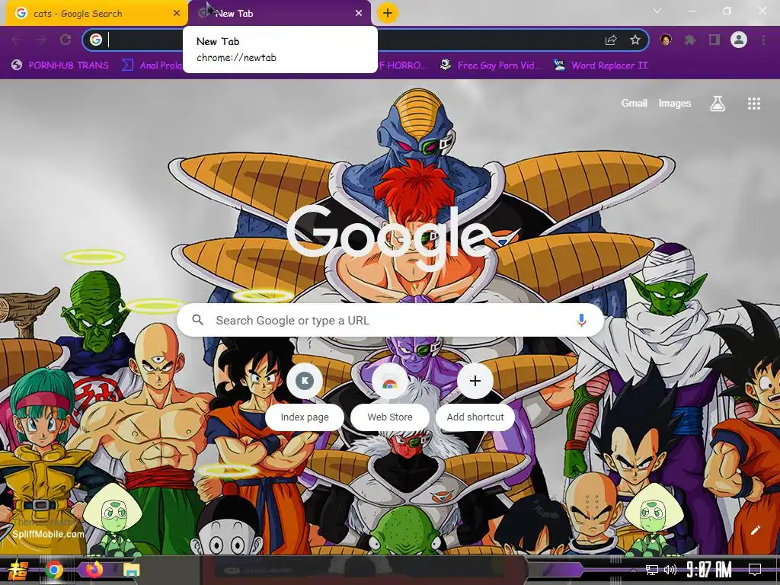Click the SpliffMobile.com theme credit link
Viewport: 780px width, 585px height.
pos(48,534)
